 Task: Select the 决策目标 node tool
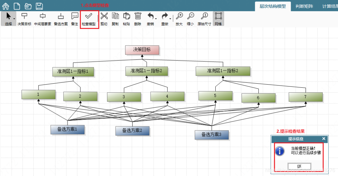pyautogui.click(x=24, y=19)
